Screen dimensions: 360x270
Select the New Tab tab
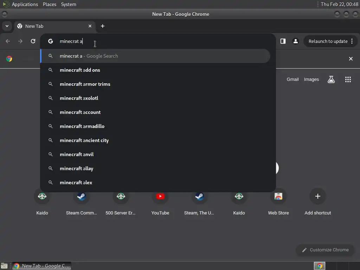(54, 26)
